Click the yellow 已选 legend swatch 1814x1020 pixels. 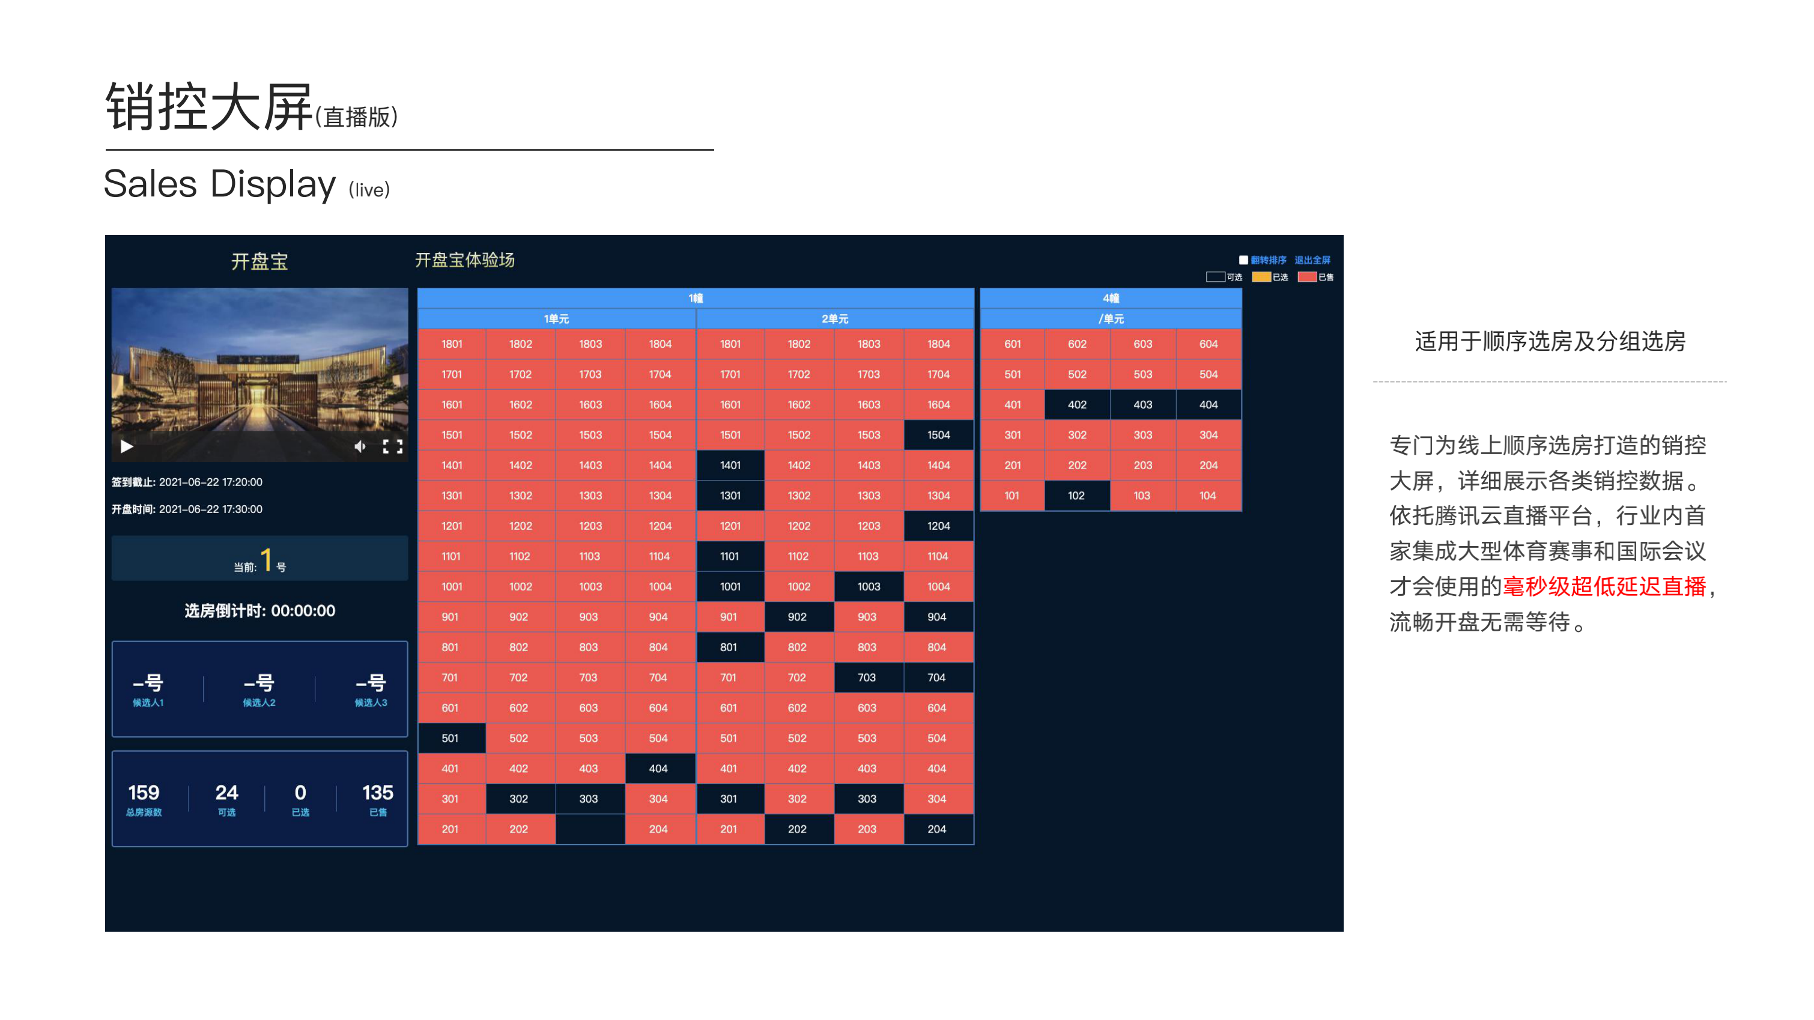tap(1261, 277)
